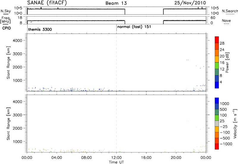Click the Time UT axis label
238x164 pixels.
tap(116, 162)
